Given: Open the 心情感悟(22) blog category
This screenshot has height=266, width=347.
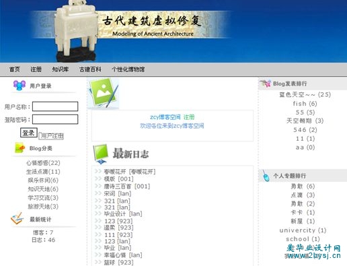Looking at the screenshot, I should click(x=43, y=163).
